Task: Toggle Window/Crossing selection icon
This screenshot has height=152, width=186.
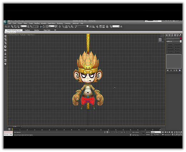Action: (x=37, y=27)
